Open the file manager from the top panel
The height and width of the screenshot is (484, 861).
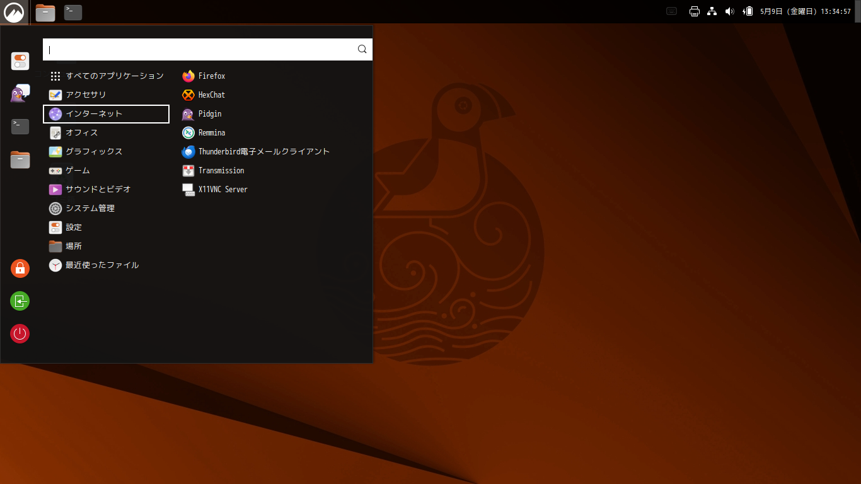[x=45, y=12]
